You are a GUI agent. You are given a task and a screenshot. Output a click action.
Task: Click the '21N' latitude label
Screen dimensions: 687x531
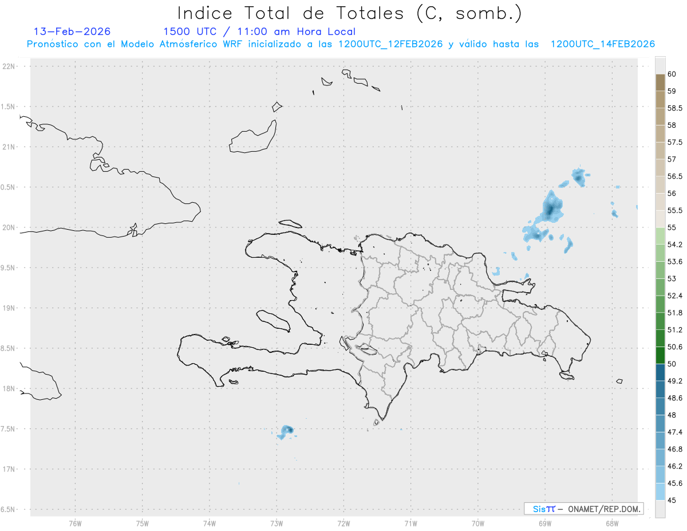9,147
